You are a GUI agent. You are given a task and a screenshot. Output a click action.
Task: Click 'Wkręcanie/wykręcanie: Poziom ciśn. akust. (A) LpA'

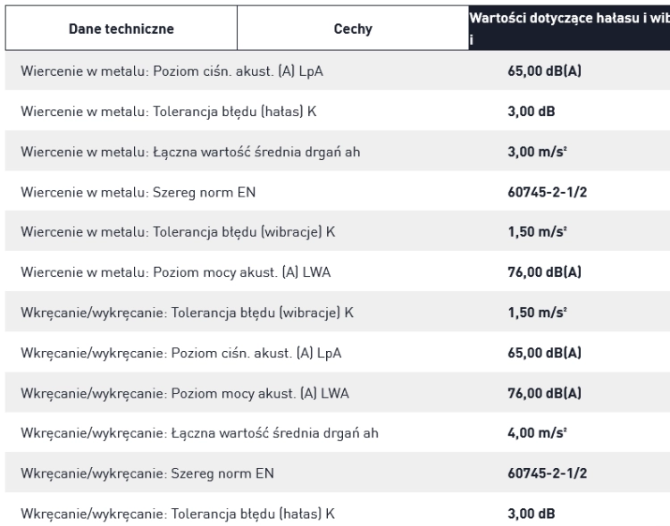181,354
